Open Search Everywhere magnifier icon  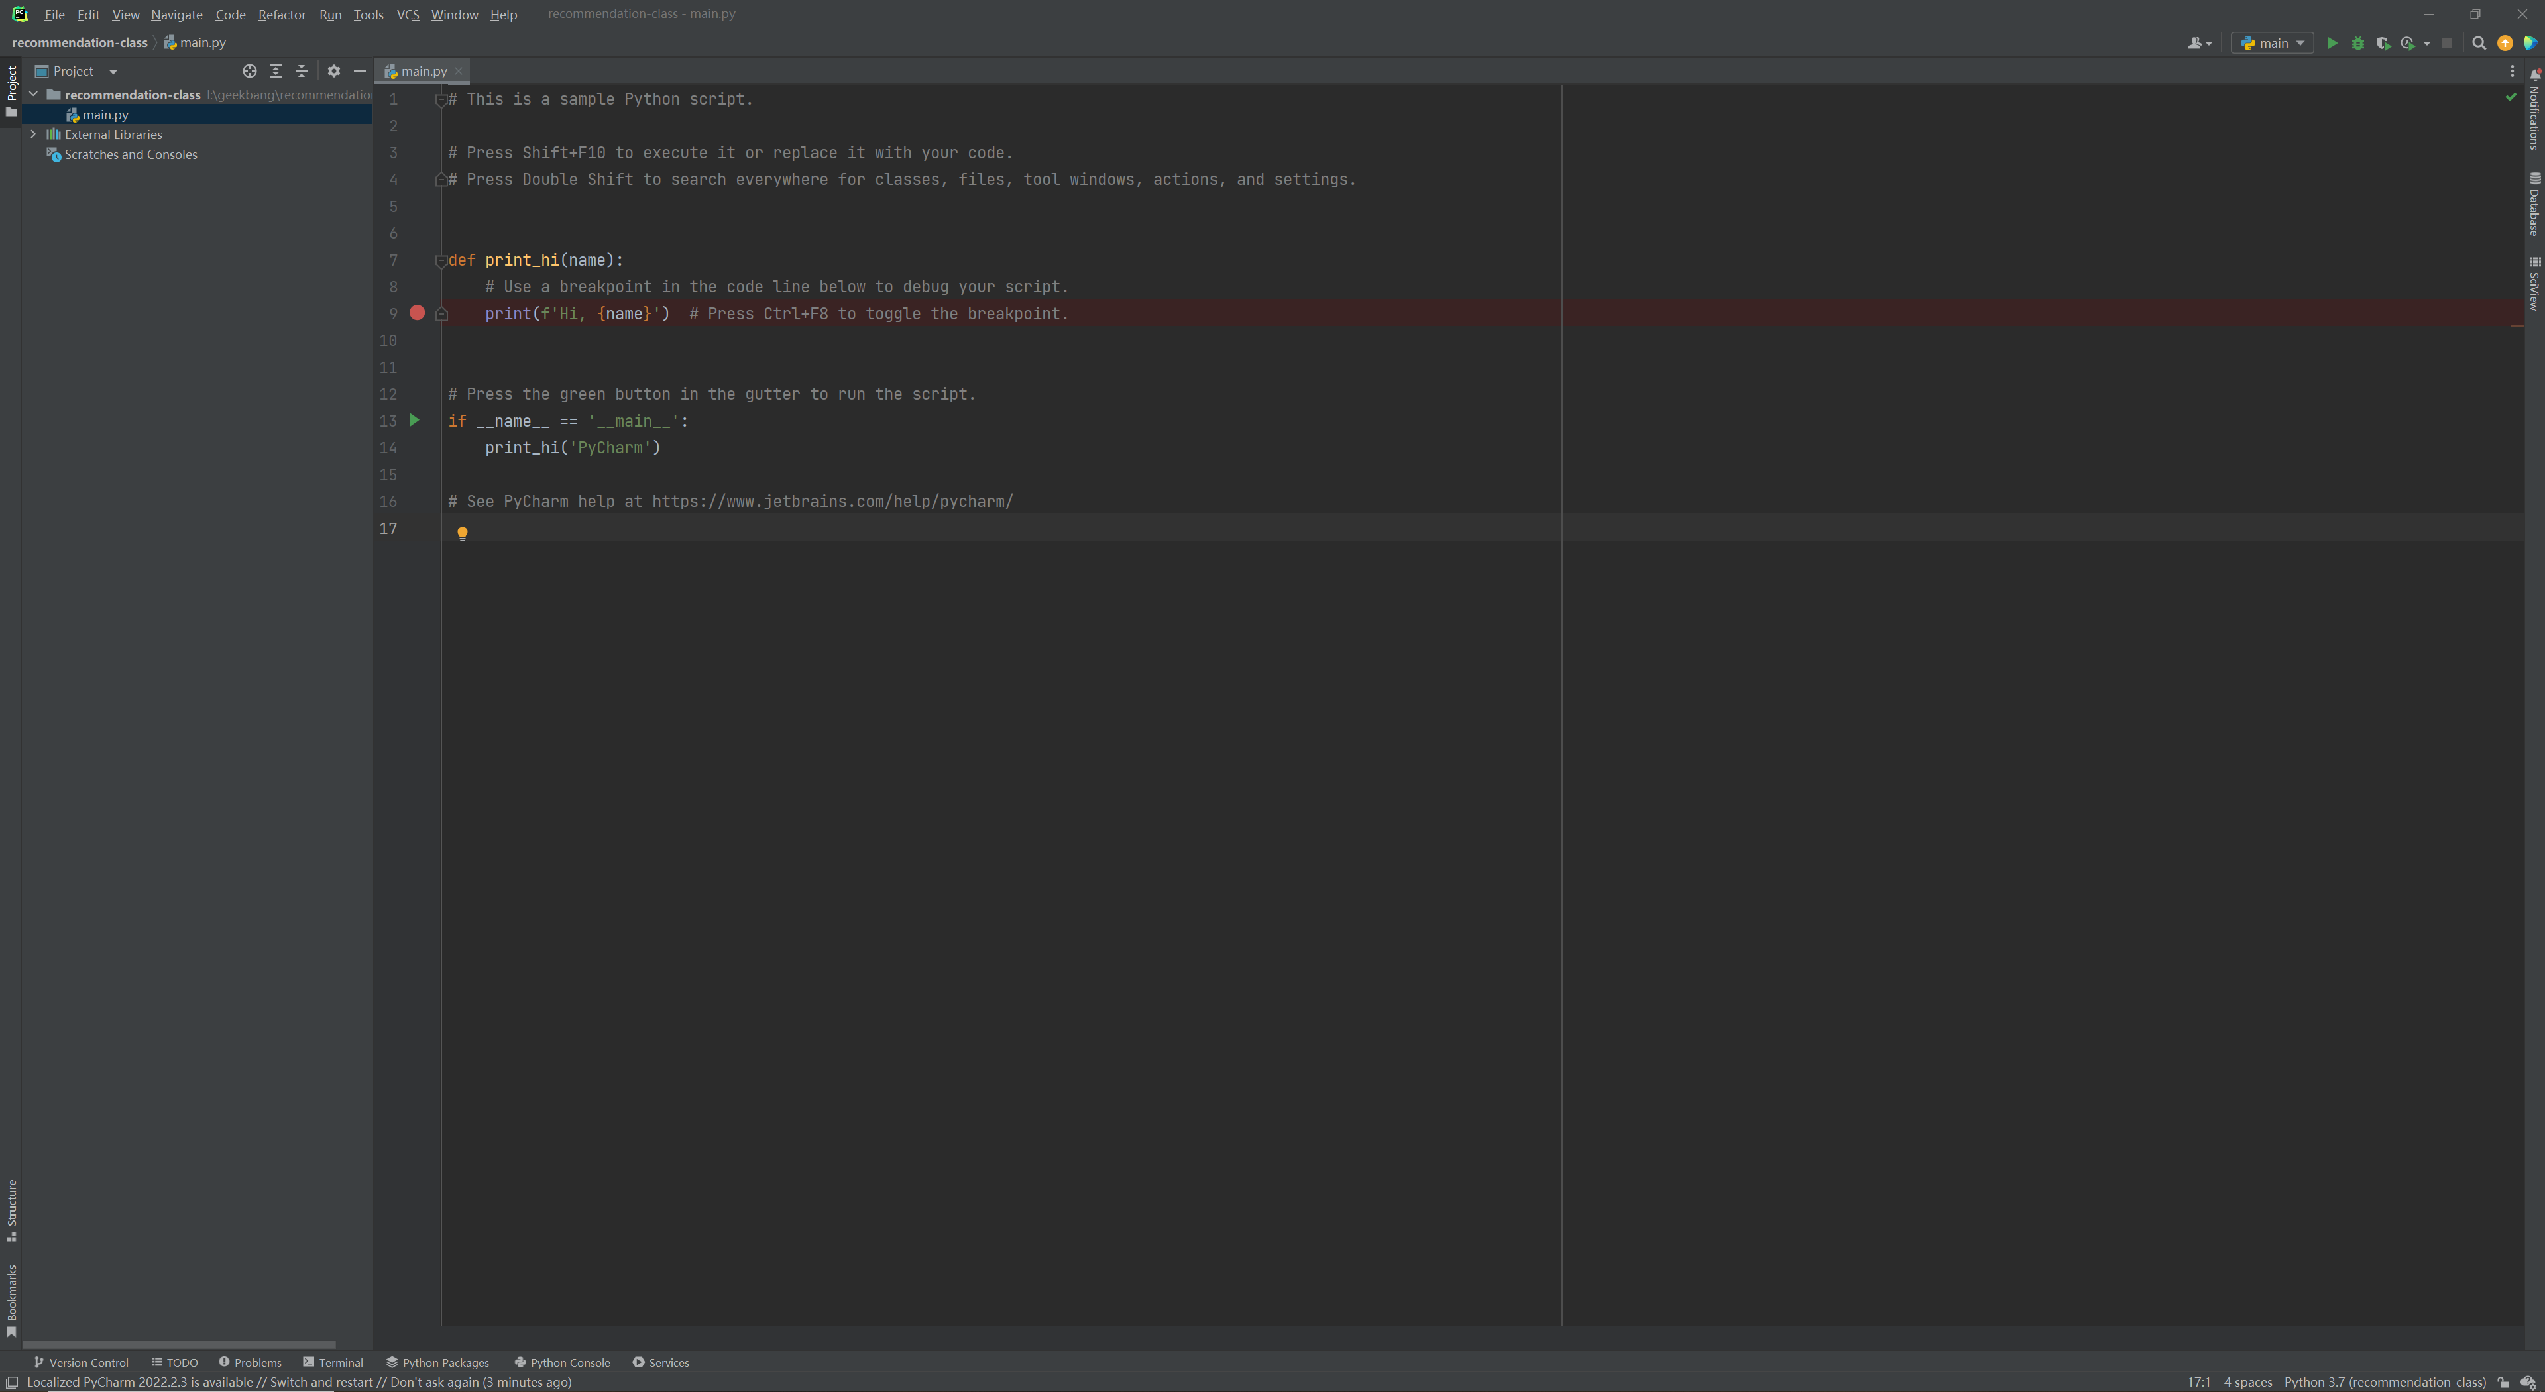pos(2479,44)
